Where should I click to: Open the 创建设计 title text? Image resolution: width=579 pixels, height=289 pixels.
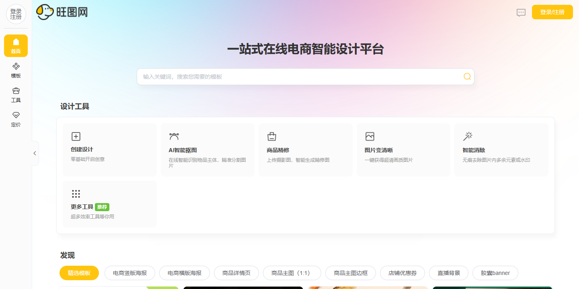pyautogui.click(x=82, y=149)
